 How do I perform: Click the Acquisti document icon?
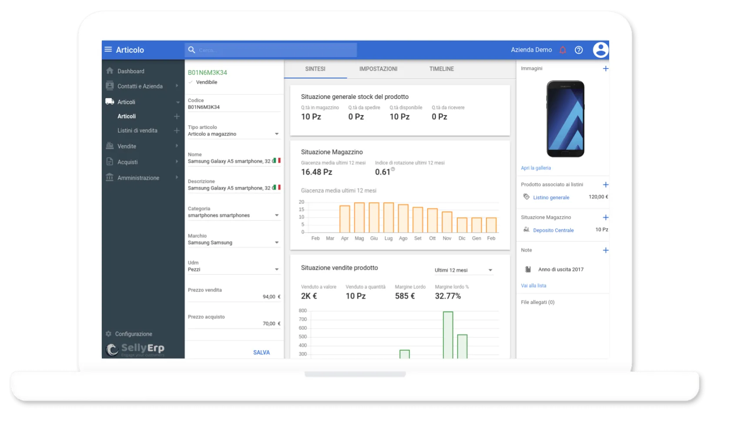coord(110,162)
